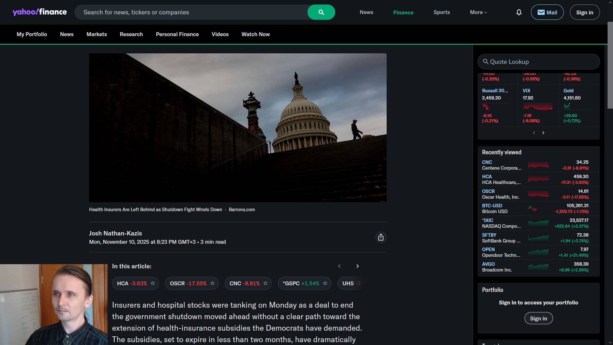This screenshot has height=345, width=613.
Task: Go to next market summary page
Action: [543, 133]
